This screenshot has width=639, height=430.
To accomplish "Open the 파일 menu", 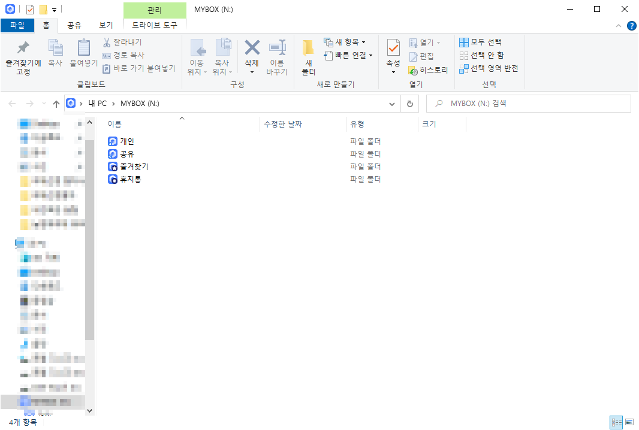I will [19, 26].
